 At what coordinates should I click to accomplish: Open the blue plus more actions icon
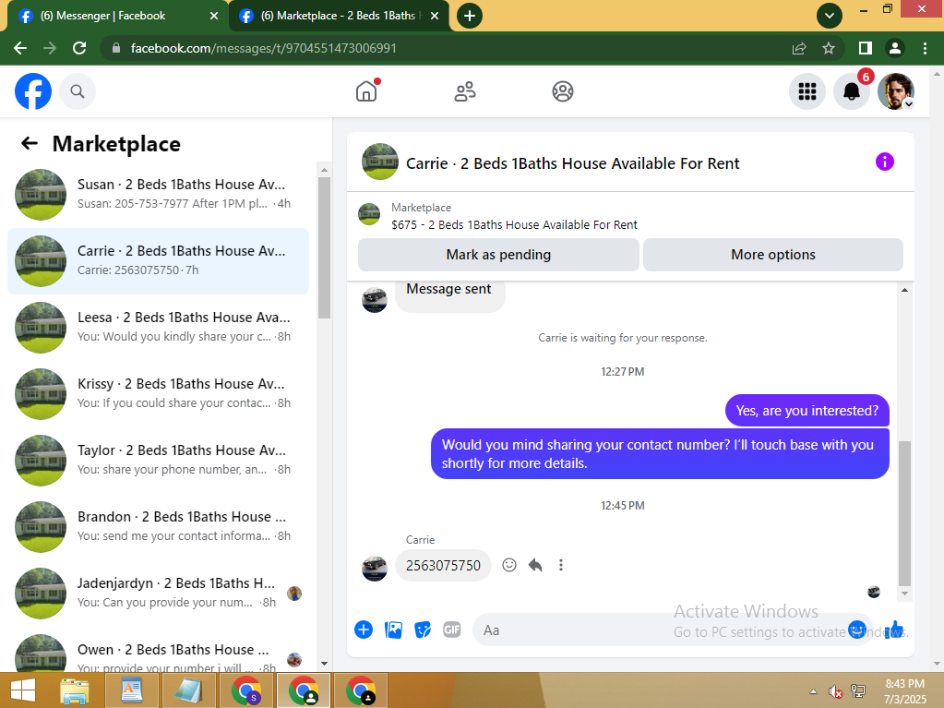pyautogui.click(x=364, y=630)
